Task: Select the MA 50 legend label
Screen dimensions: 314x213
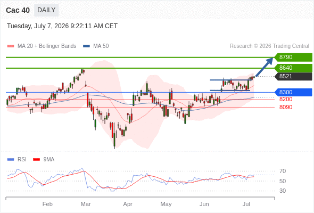Action: click(x=101, y=46)
